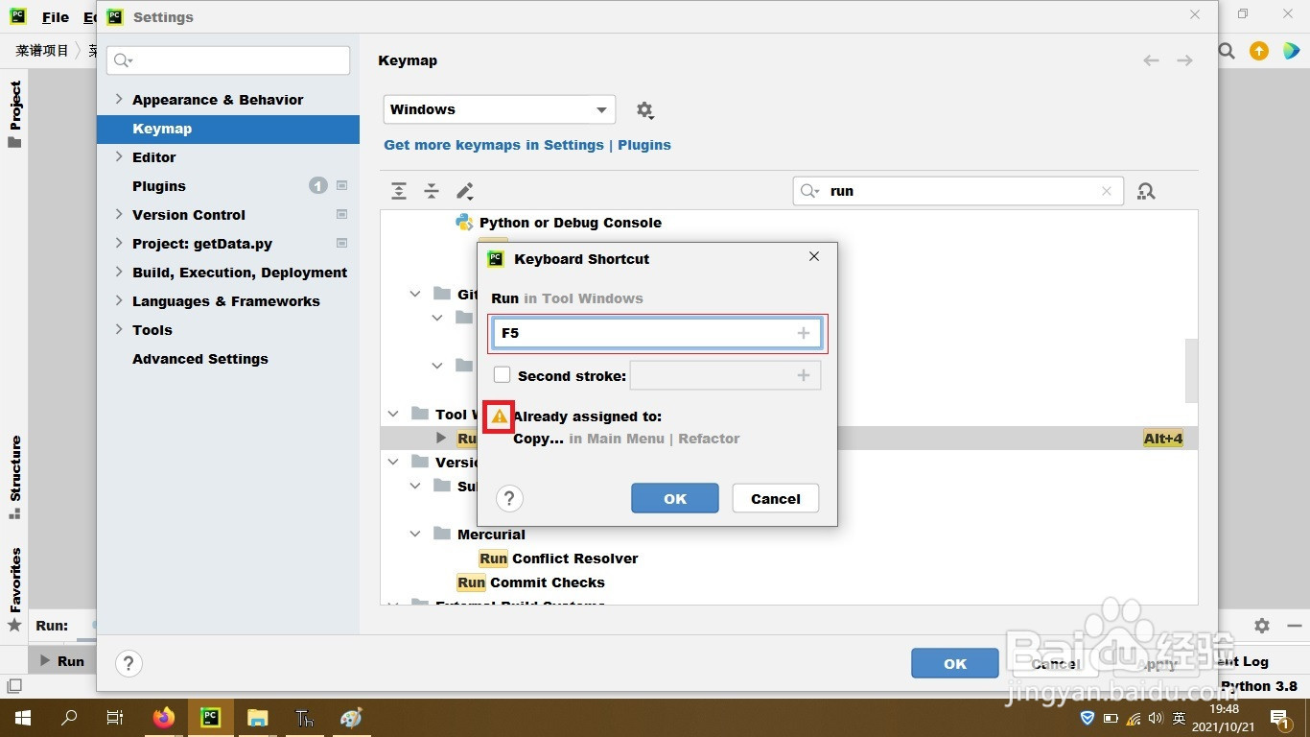Click the F5 shortcut input field
The height and width of the screenshot is (737, 1310).
657,333
